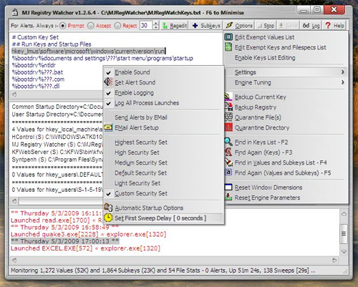Choose Highest Security Set
The width and height of the screenshot is (358, 287).
[163, 142]
